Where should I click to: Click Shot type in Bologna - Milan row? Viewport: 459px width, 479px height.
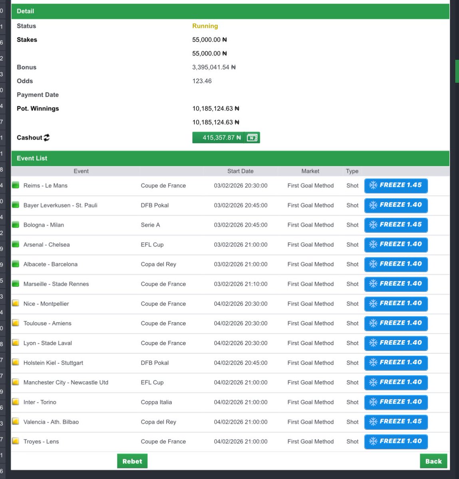352,225
